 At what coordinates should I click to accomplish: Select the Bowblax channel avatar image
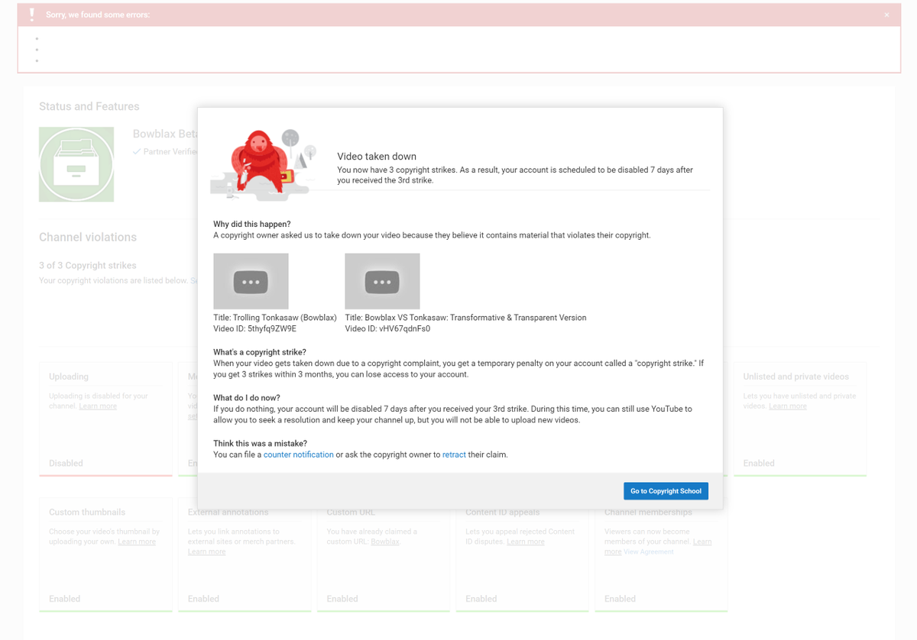point(76,164)
